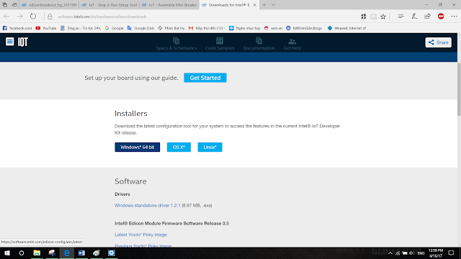Screen dimensions: 461x259
Task: Click the set these tabs aside icon
Action: 14,5
